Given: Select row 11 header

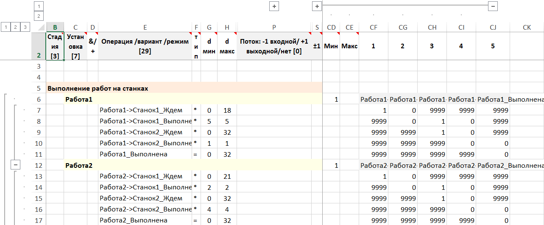Looking at the screenshot, I should 39,154.
